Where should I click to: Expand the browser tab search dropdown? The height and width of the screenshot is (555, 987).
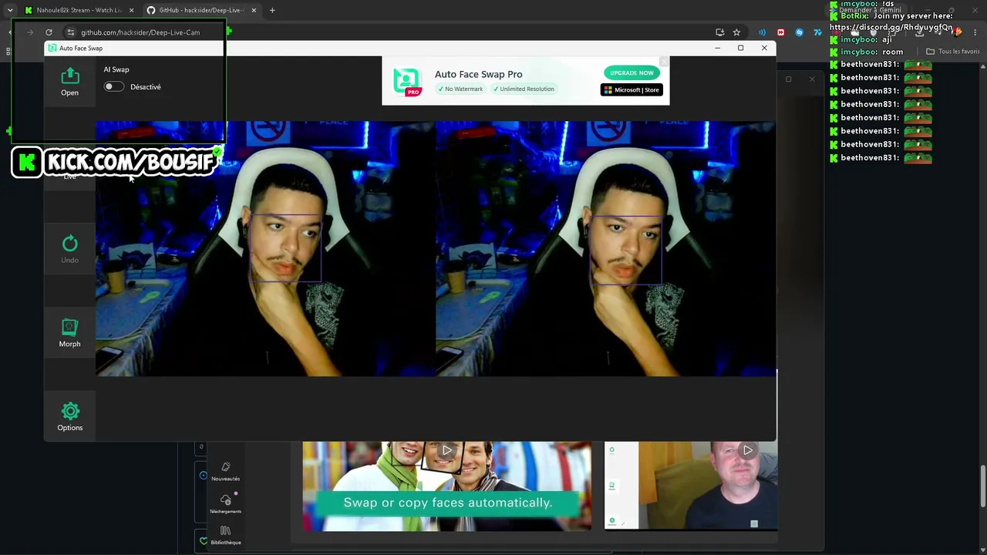point(9,10)
